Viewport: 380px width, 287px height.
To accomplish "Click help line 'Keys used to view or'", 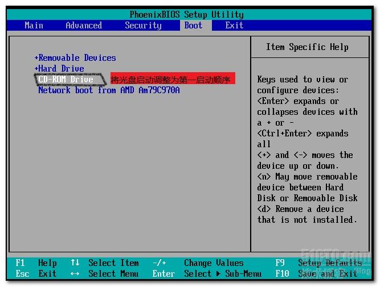I will click(x=303, y=80).
